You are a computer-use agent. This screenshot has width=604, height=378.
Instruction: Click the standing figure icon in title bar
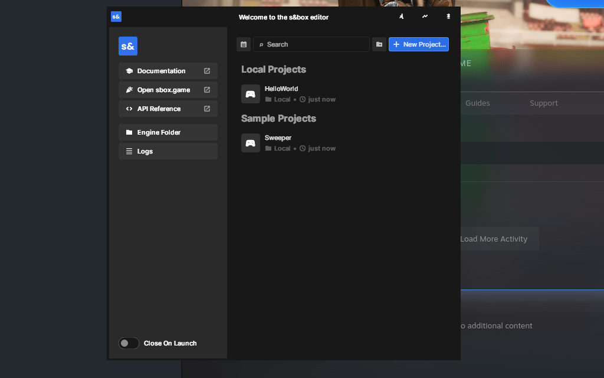pos(448,16)
